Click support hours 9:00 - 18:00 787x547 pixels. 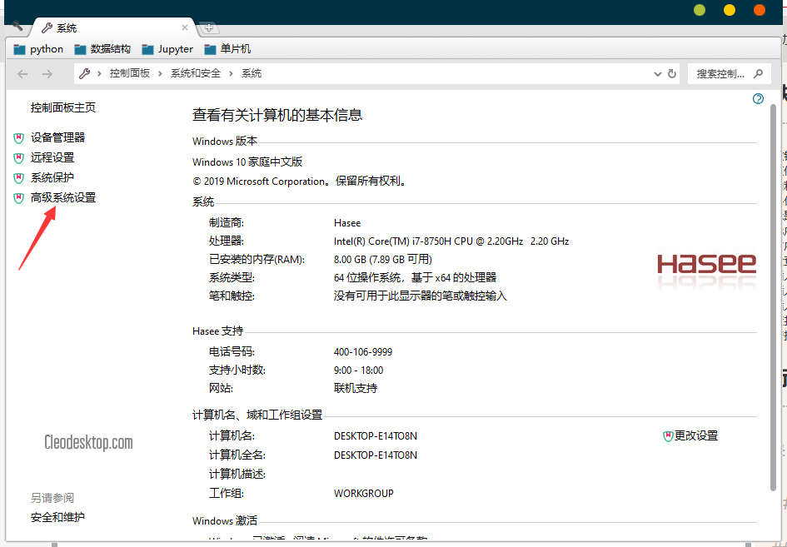(358, 370)
